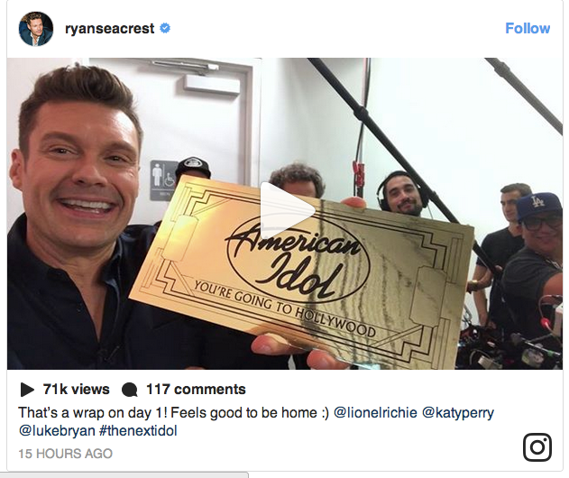This screenshot has width=569, height=478.
Task: Open the @lukebryan mention link
Action: [x=57, y=431]
